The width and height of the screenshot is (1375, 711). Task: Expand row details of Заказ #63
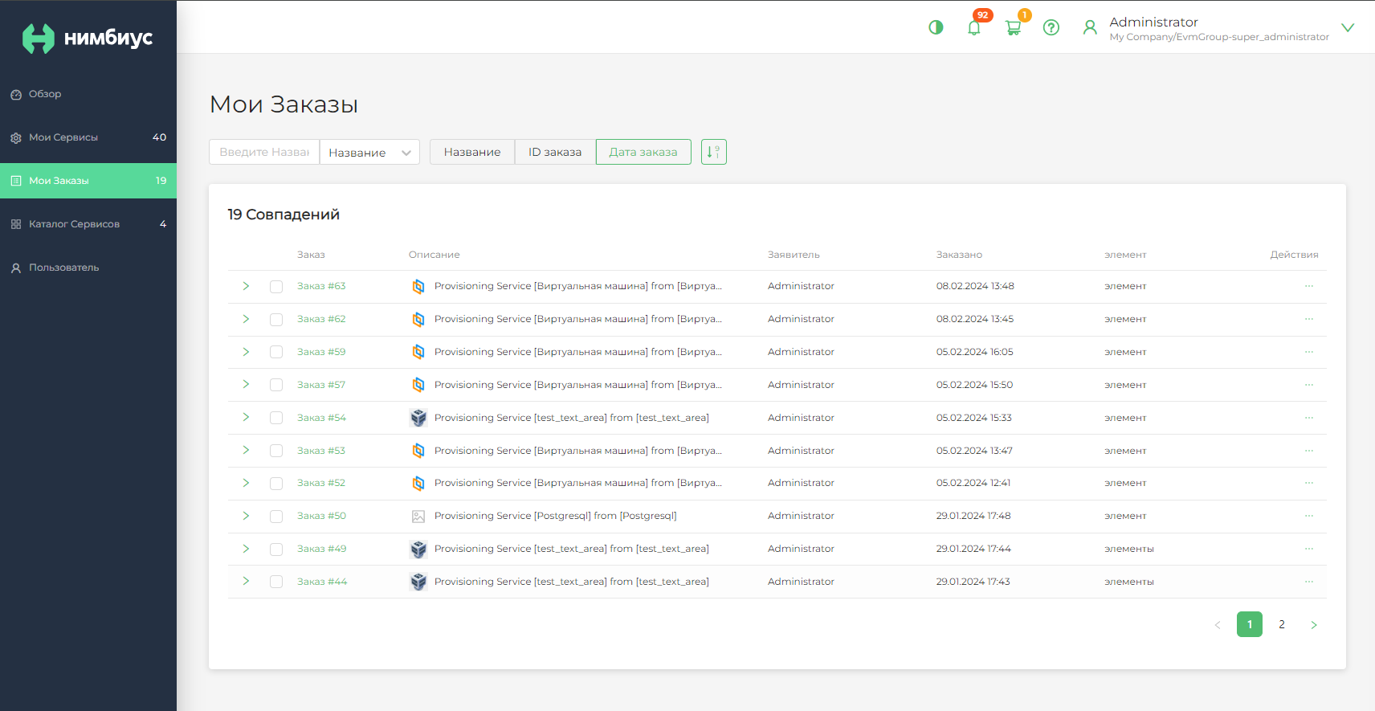click(x=246, y=286)
